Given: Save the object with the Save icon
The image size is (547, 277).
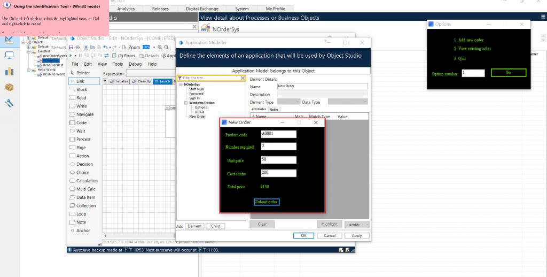Looking at the screenshot, I should [71, 47].
